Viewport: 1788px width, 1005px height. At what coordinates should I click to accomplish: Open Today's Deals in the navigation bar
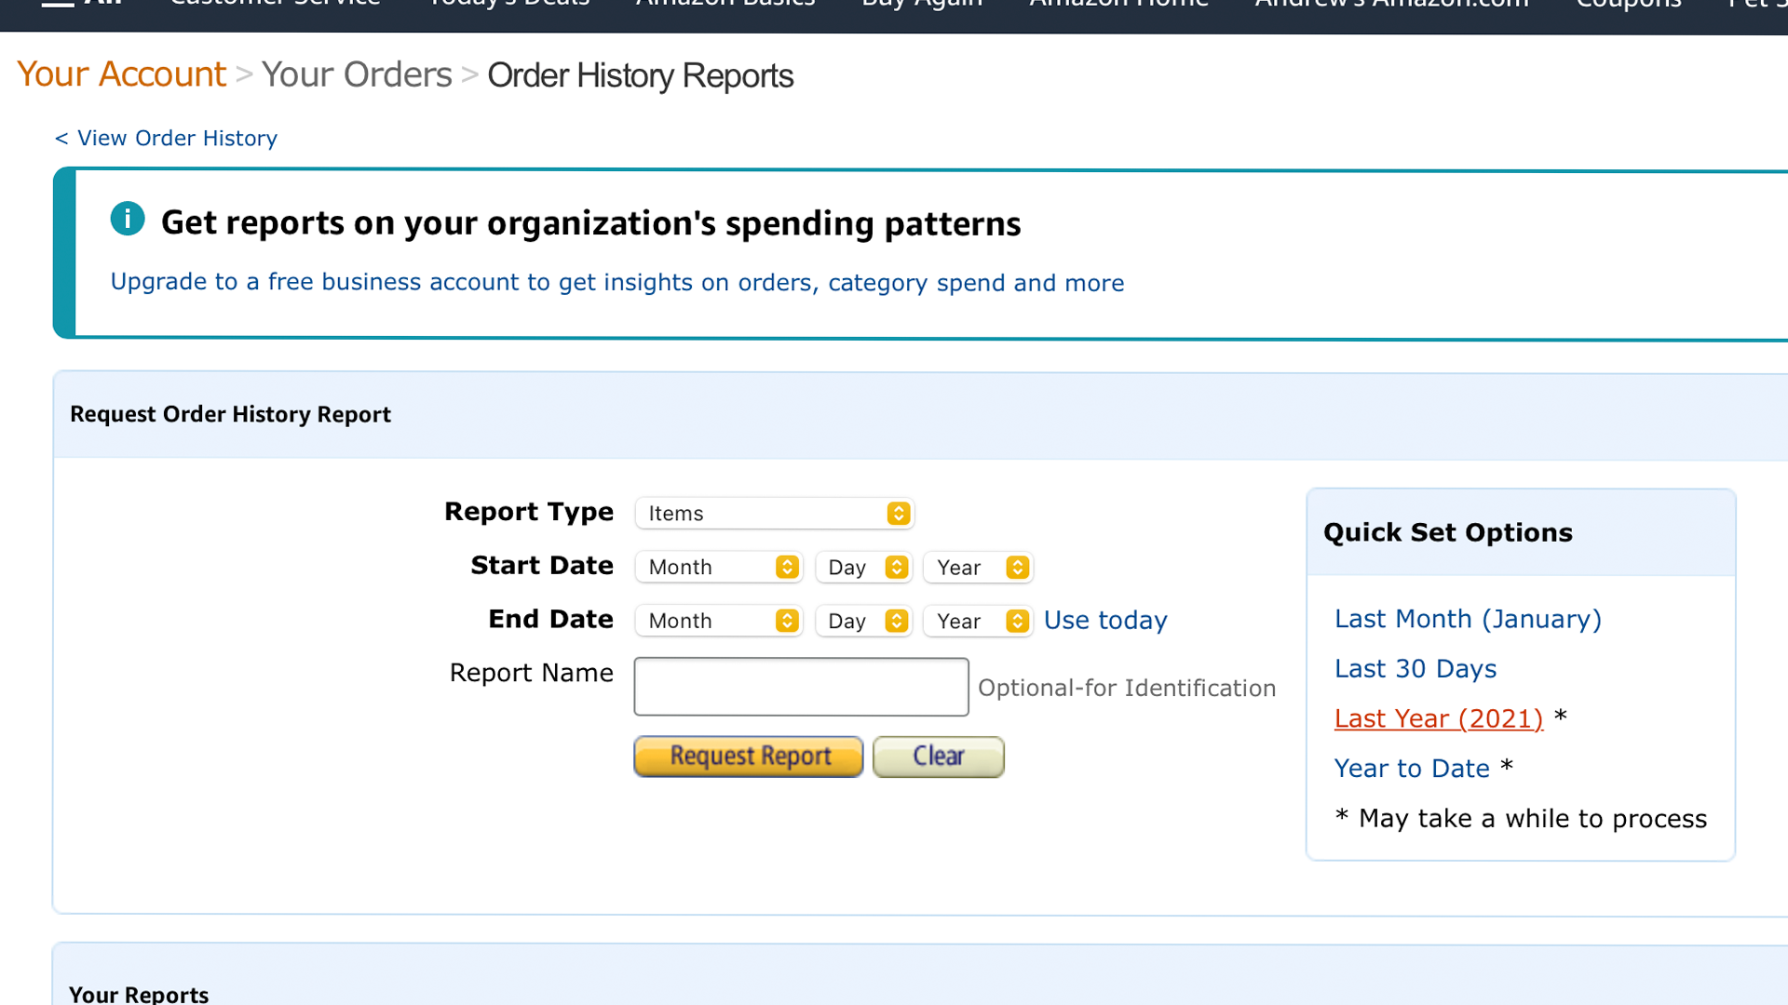coord(508,5)
